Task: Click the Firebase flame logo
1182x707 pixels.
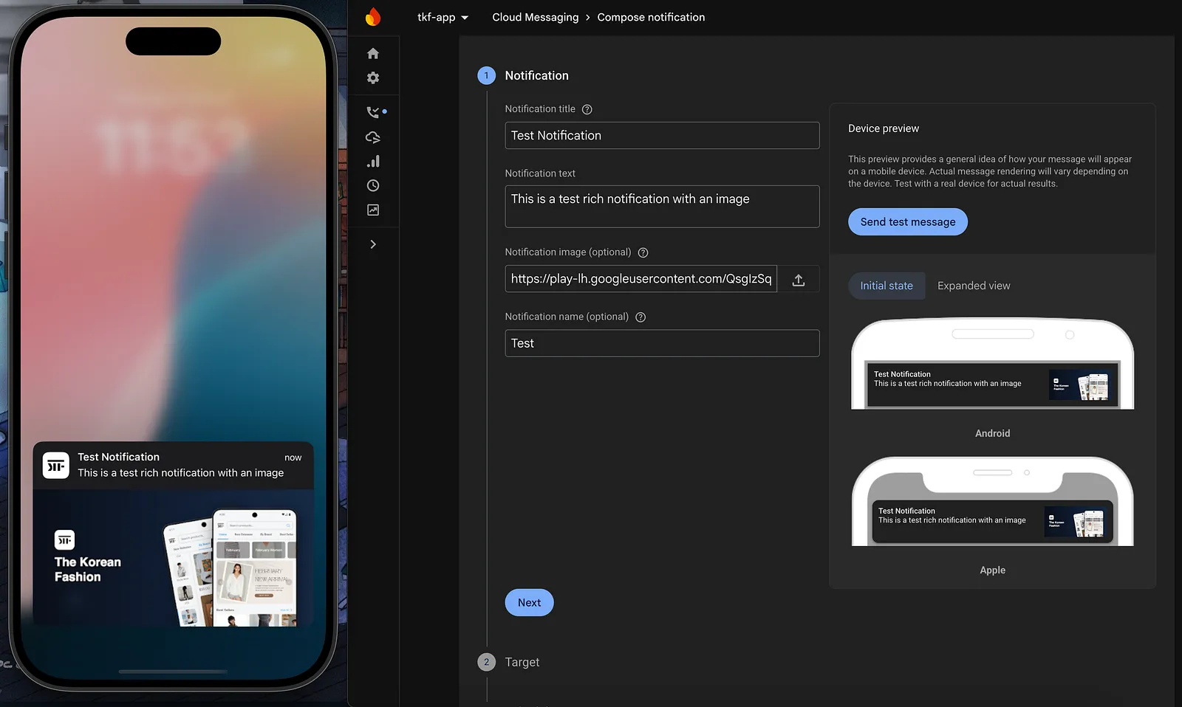Action: (x=373, y=16)
